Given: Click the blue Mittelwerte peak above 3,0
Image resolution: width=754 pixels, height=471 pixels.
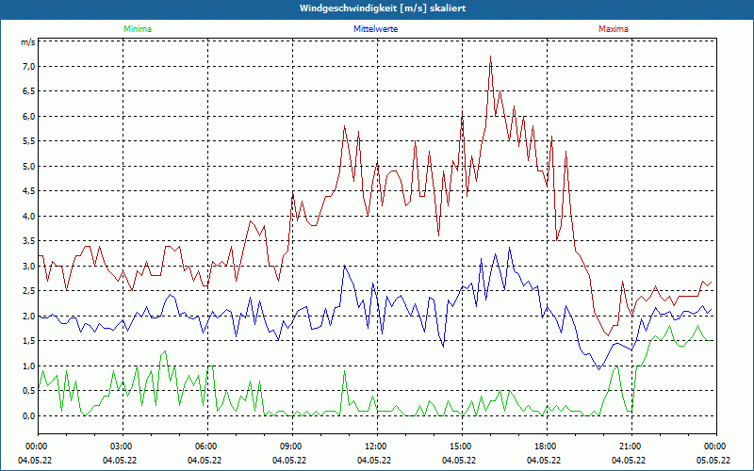Looking at the screenshot, I should click(x=510, y=248).
